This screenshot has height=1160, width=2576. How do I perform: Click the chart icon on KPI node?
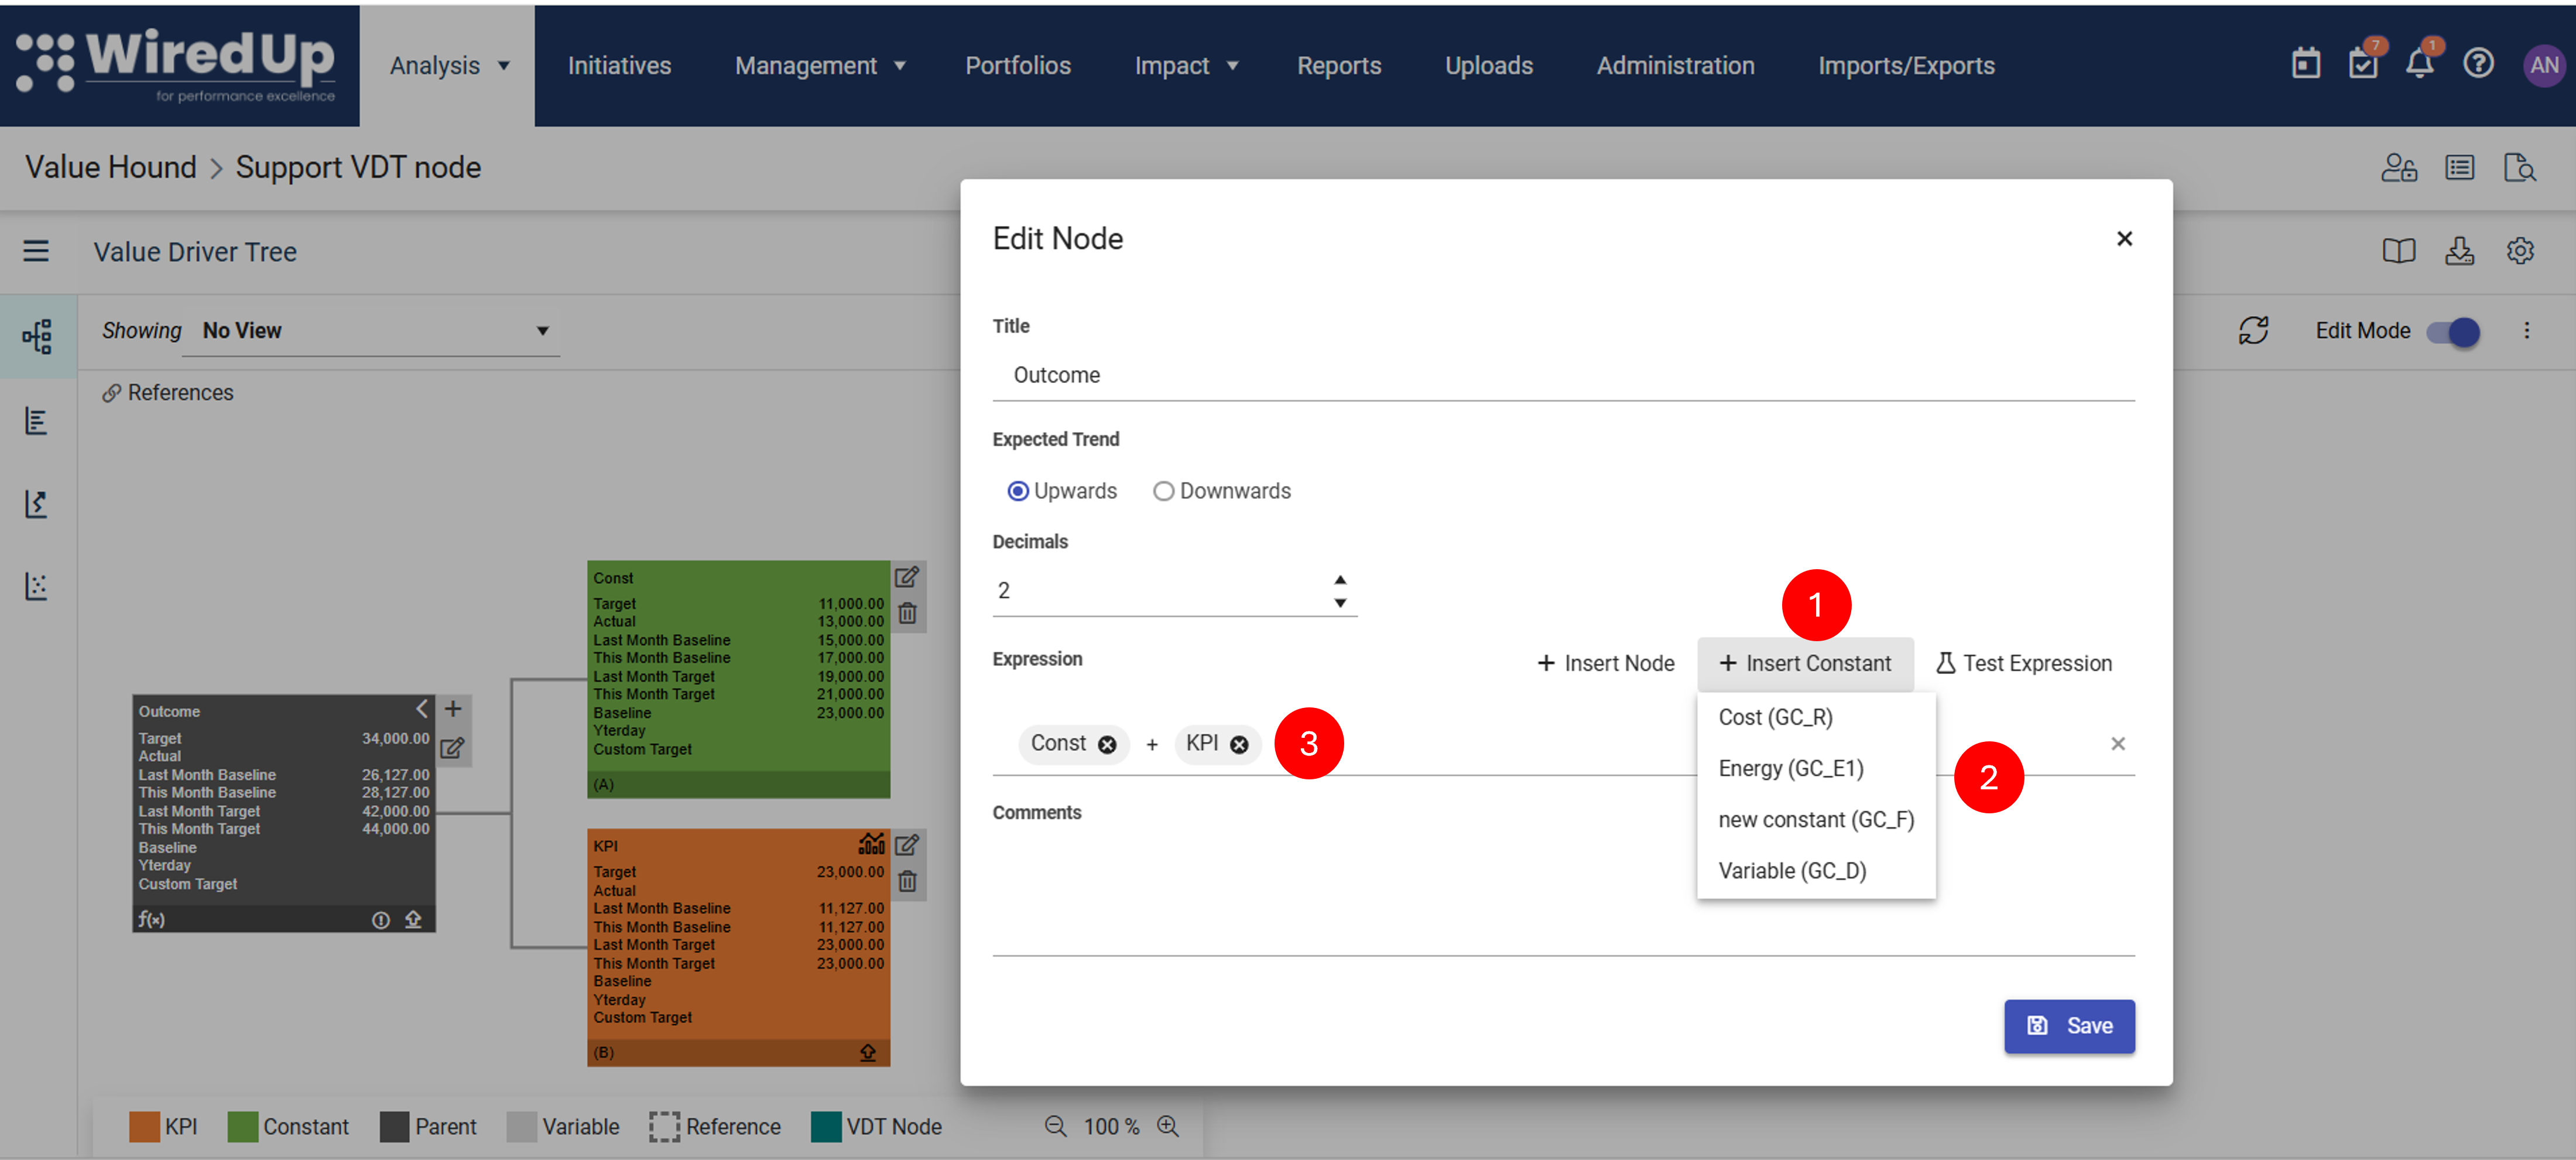(x=871, y=844)
